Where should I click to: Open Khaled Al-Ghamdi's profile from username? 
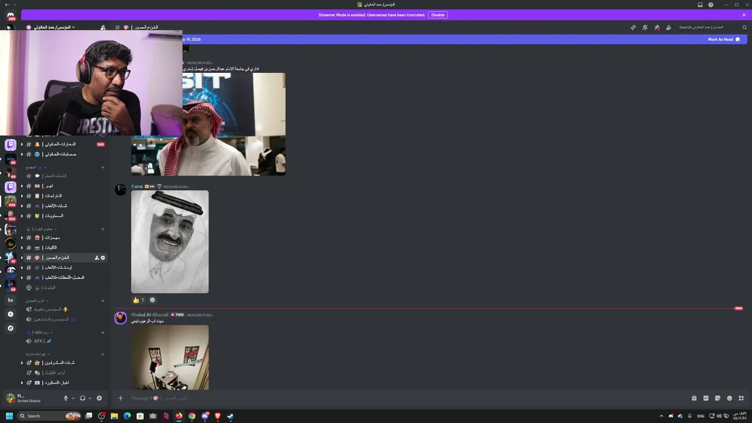pos(150,315)
